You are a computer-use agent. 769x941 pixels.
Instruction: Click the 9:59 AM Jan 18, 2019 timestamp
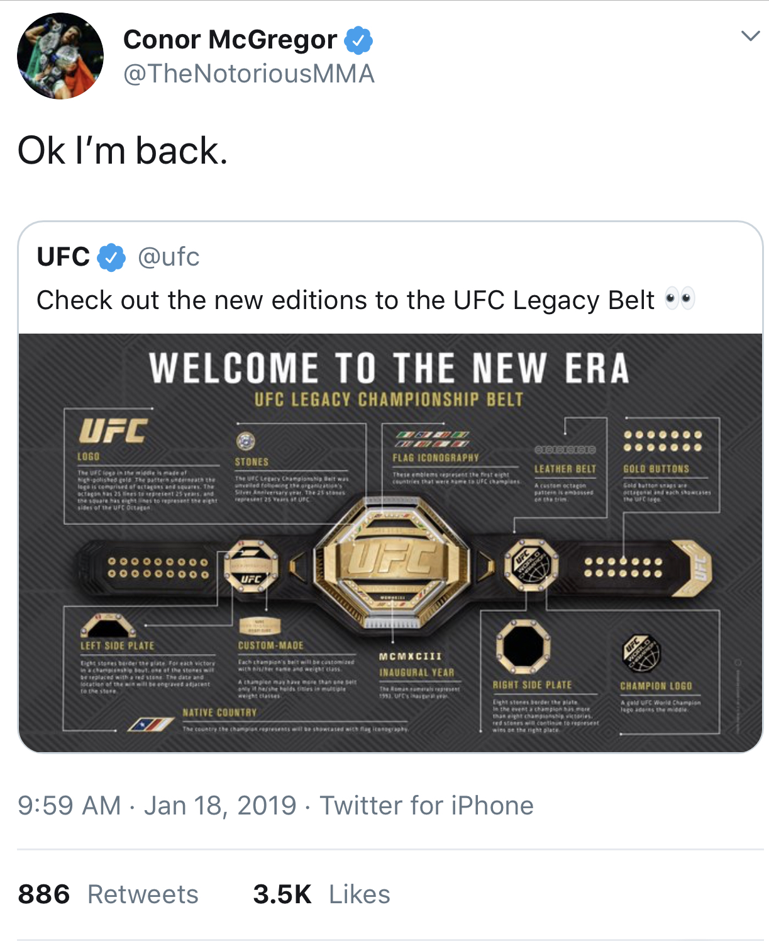point(157,806)
